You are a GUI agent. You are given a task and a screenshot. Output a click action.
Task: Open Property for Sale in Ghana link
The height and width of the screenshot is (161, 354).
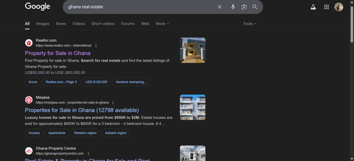tap(58, 53)
